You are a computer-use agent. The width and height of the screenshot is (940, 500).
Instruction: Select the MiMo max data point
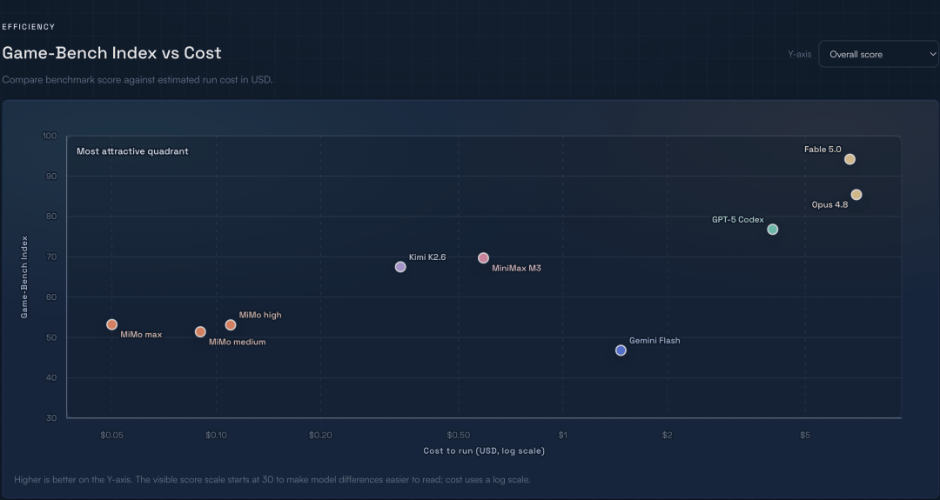tap(111, 324)
